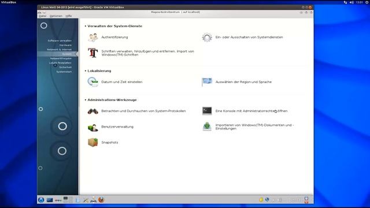Select Lokale Festplatten in sidebar
The width and height of the screenshot is (370, 208).
tap(60, 63)
